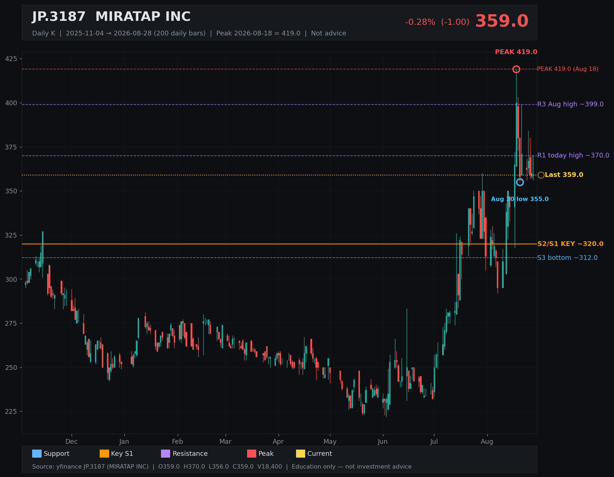Image resolution: width=614 pixels, height=477 pixels.
Task: Click the May x-axis month label
Action: pyautogui.click(x=330, y=442)
